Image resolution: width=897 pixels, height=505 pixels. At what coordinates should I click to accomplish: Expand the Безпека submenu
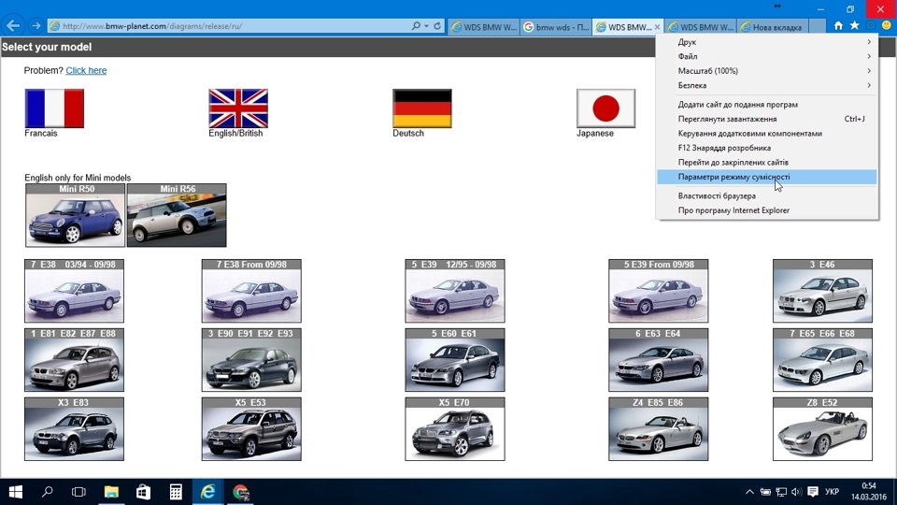[x=767, y=85]
